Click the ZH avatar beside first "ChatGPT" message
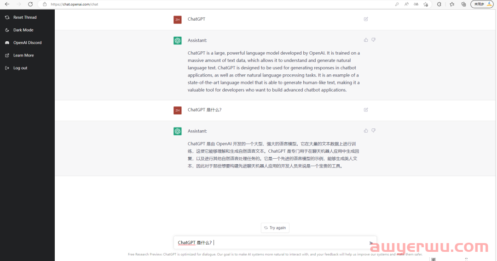497x261 pixels. [178, 20]
